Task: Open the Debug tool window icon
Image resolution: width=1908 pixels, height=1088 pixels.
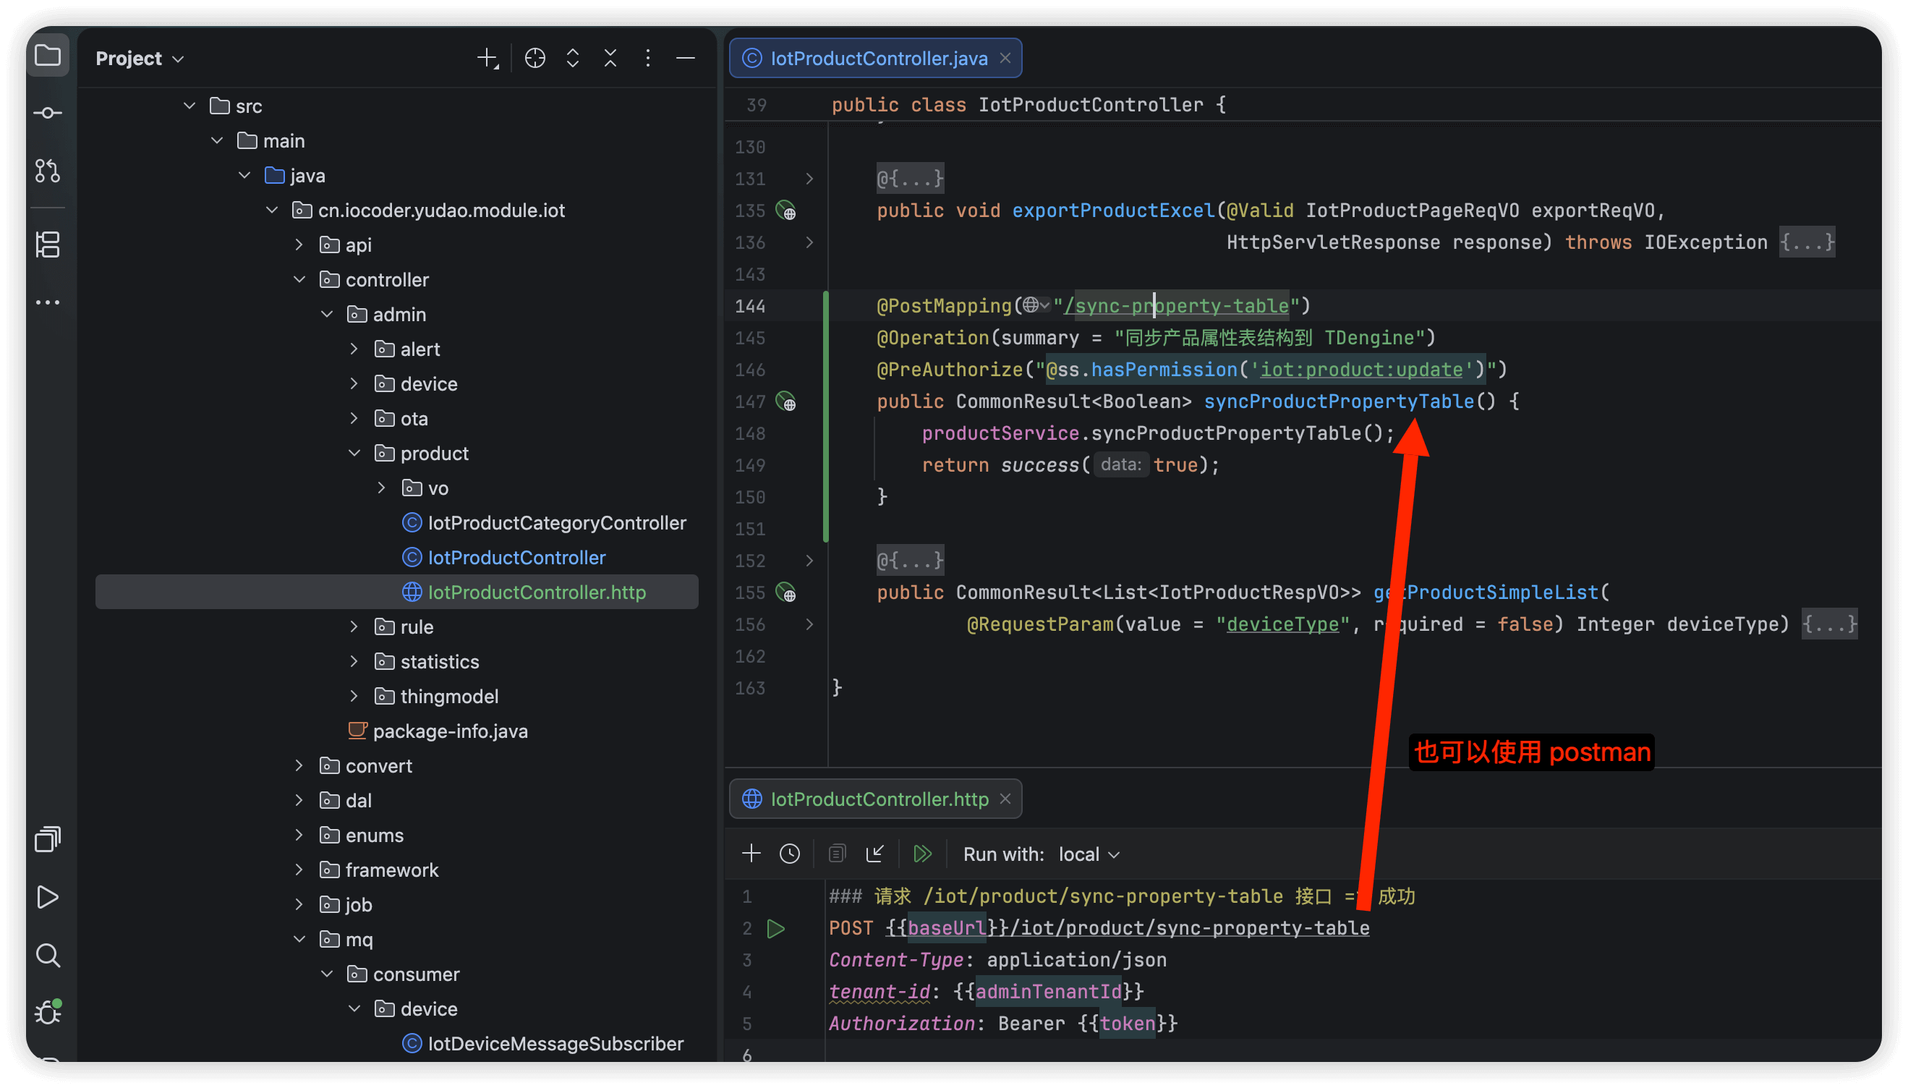Action: [x=48, y=1013]
